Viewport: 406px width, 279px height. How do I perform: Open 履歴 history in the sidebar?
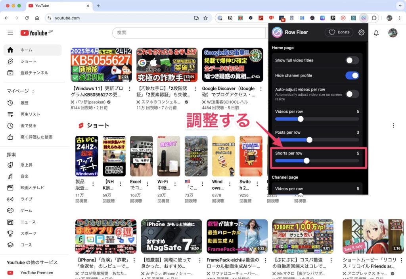[33, 103]
